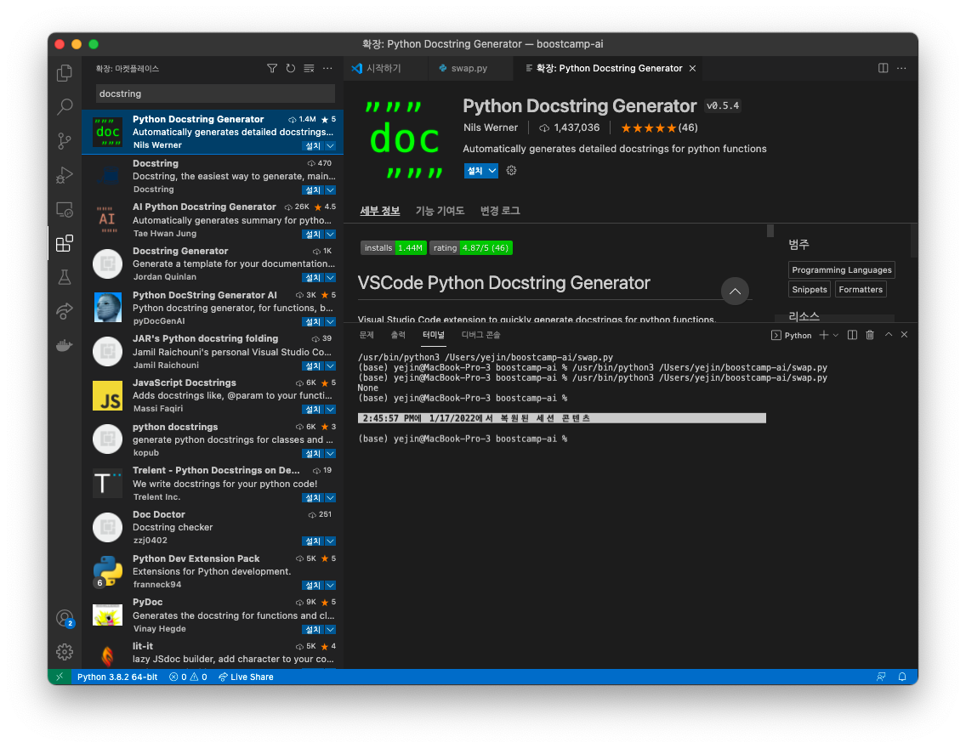Open the 기능 기여도 tab
Viewport: 966px width, 748px height.
440,211
